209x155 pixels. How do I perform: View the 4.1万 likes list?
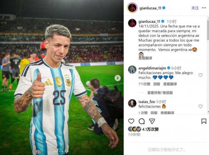coord(150,130)
